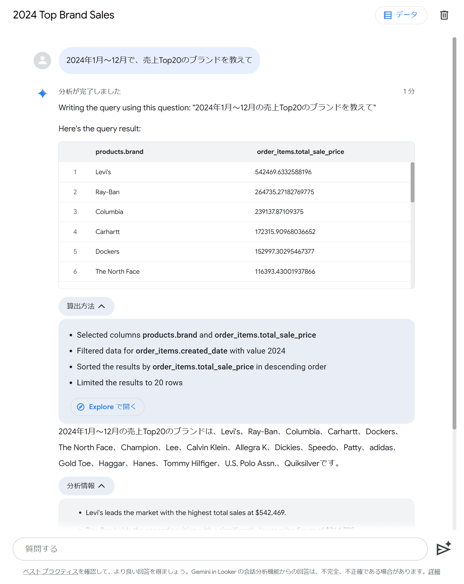
Task: Select the Dockers brand cell
Action: pyautogui.click(x=107, y=251)
